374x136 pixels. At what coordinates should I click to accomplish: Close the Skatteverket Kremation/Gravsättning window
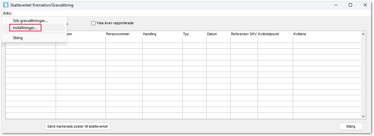click(365, 5)
